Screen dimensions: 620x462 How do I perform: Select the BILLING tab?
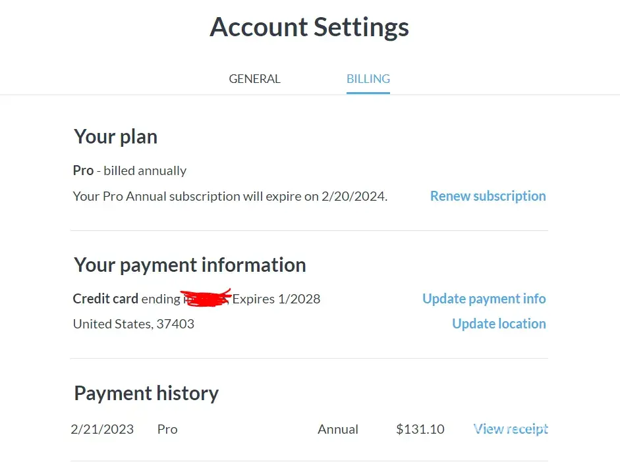[368, 79]
